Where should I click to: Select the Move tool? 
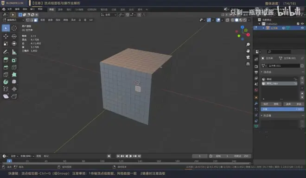pyautogui.click(x=6, y=36)
